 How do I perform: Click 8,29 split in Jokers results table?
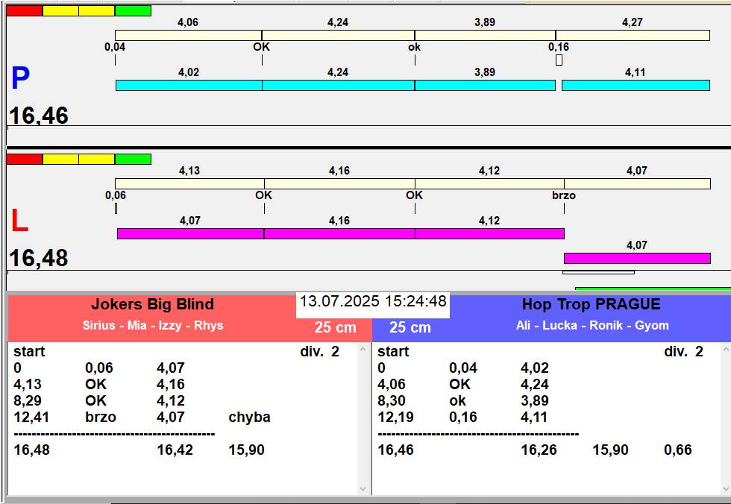pos(28,400)
